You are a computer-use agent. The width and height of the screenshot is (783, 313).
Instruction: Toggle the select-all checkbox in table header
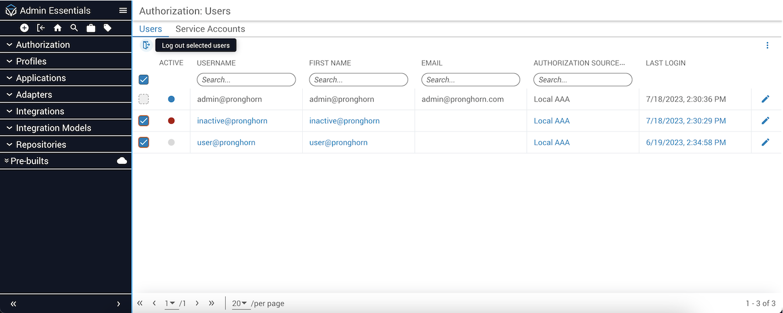pos(144,80)
